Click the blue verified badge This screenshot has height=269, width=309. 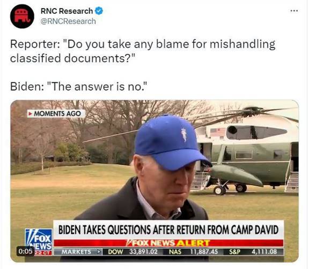(x=99, y=11)
